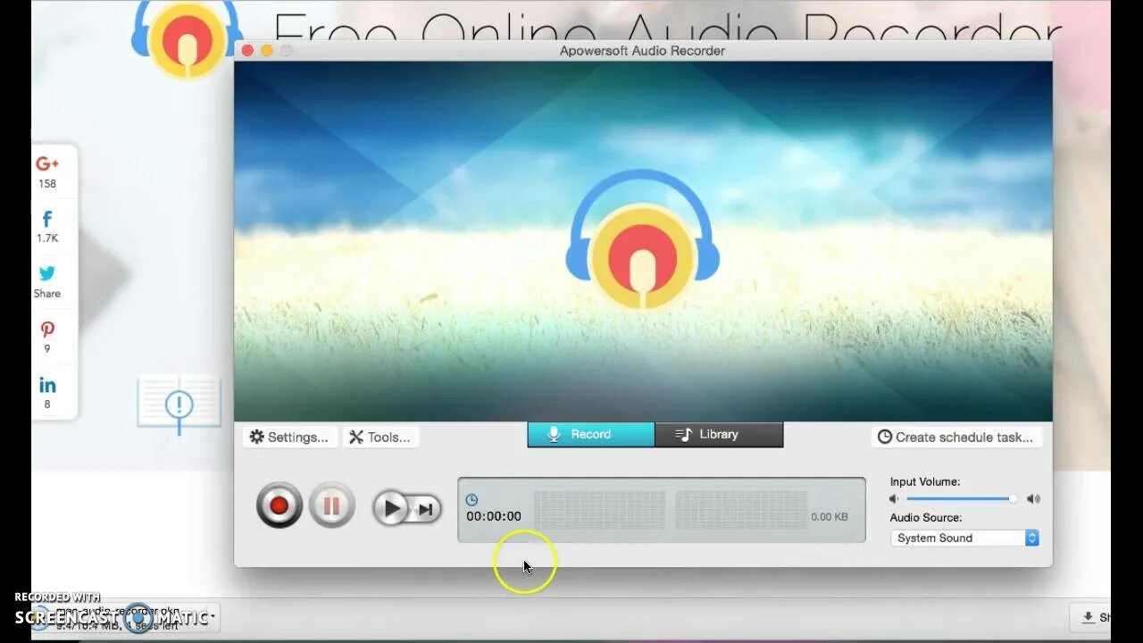Click the clock icon above 00:00:00 timer
Image resolution: width=1143 pixels, height=643 pixels.
[x=471, y=500]
